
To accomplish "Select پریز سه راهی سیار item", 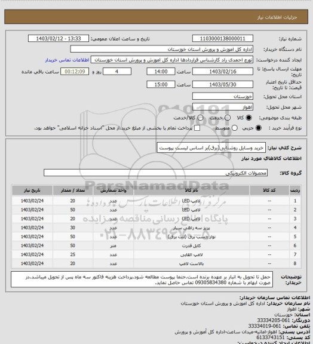I will pos(191,228).
